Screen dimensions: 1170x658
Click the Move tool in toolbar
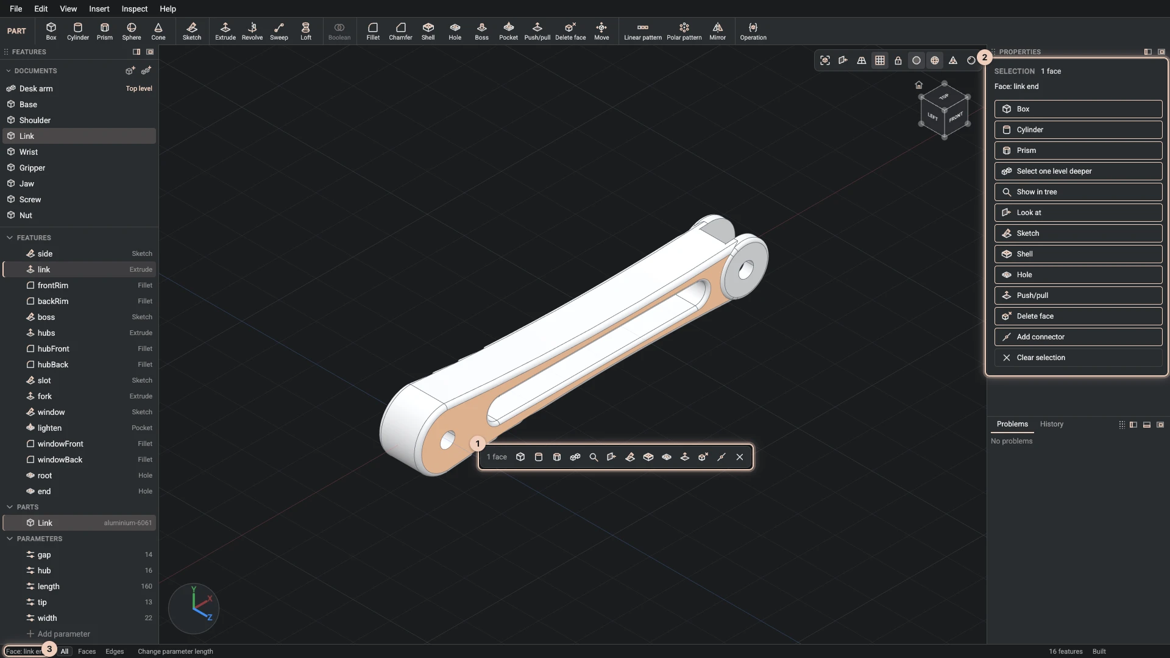(601, 31)
